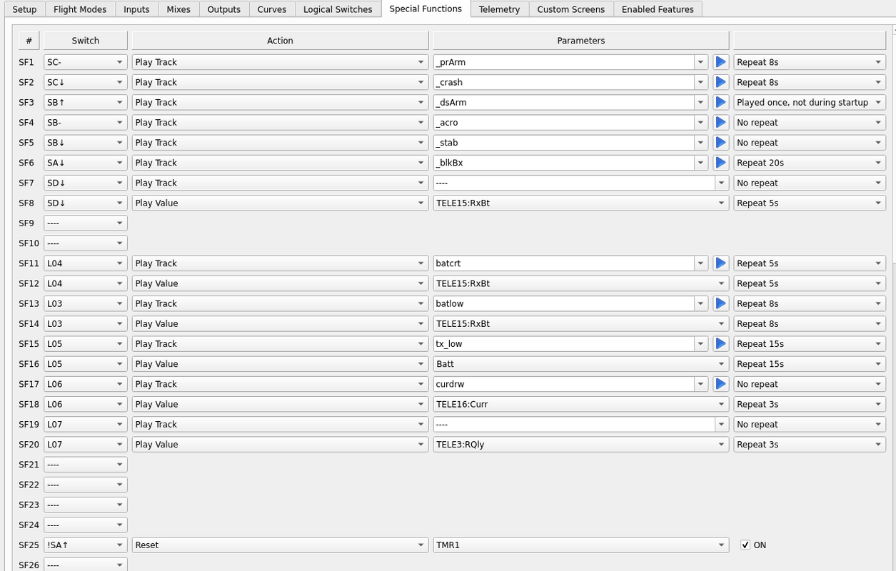Play the batcrt track preview in SF11
Screen dimensions: 896x571
[x=720, y=263]
